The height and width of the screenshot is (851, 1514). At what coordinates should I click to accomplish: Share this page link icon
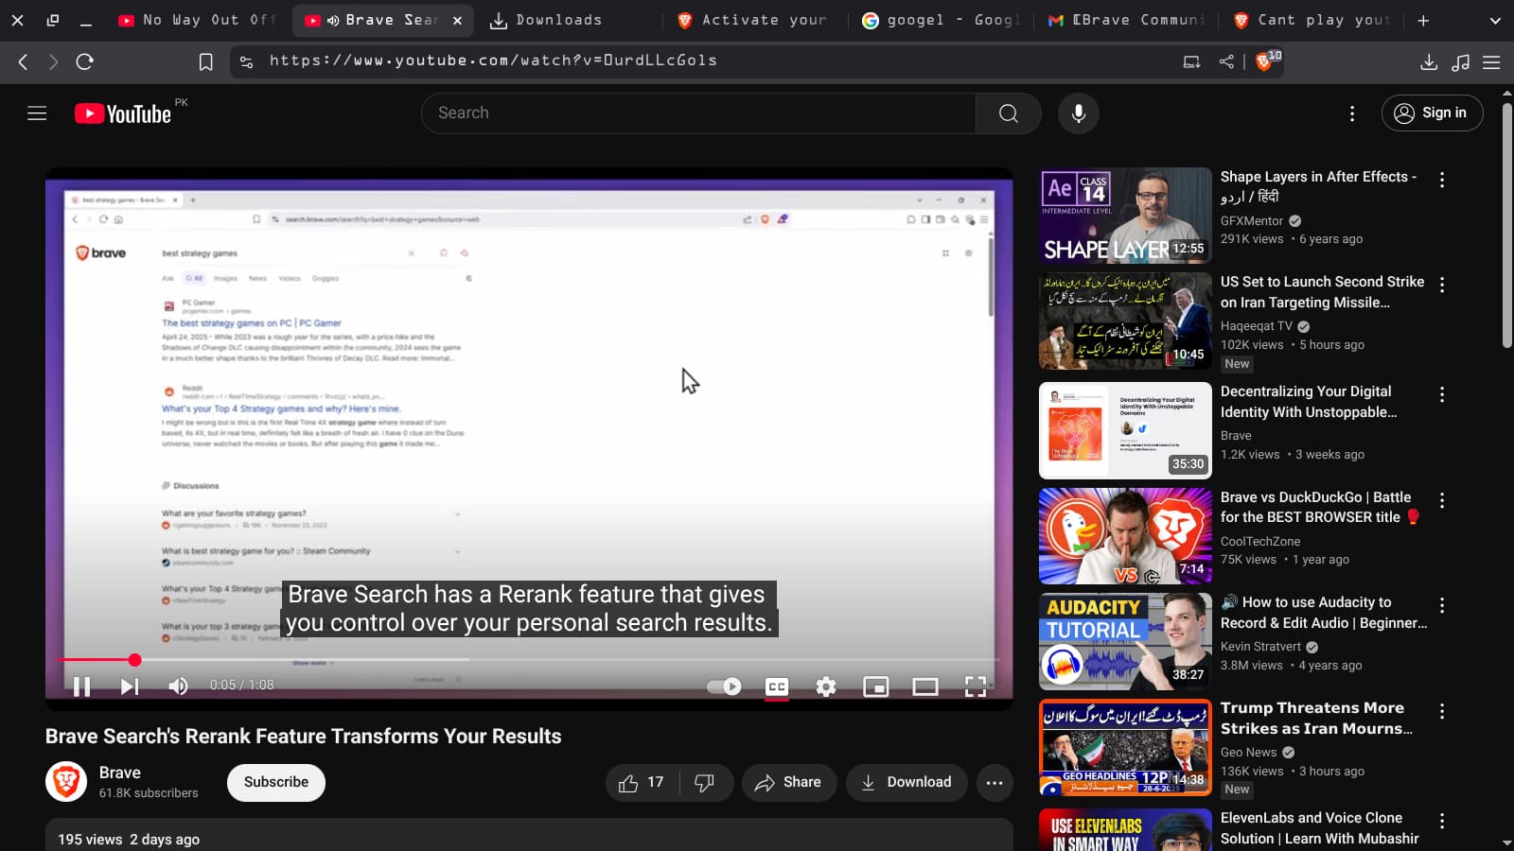[1226, 61]
